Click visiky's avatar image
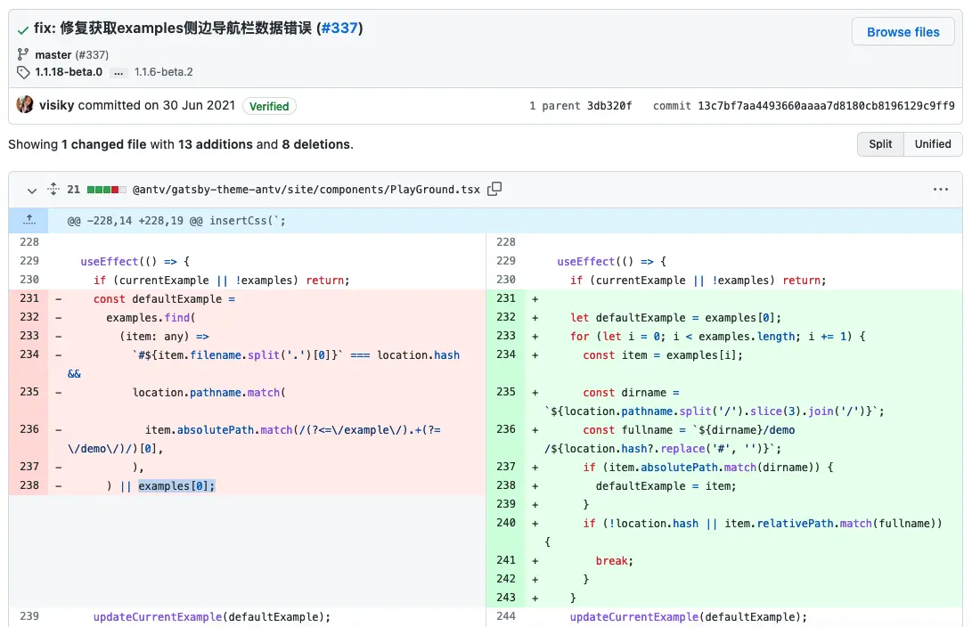Viewport: 972px width, 627px height. [25, 105]
